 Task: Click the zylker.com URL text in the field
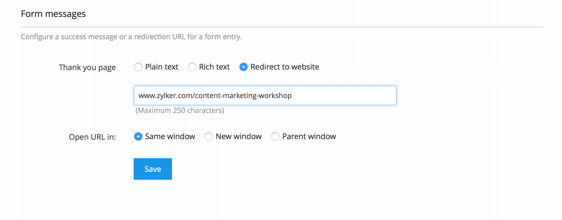[215, 96]
